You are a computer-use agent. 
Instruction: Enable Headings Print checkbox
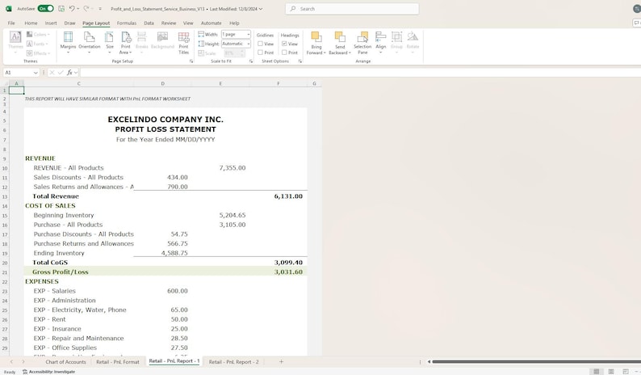point(284,53)
